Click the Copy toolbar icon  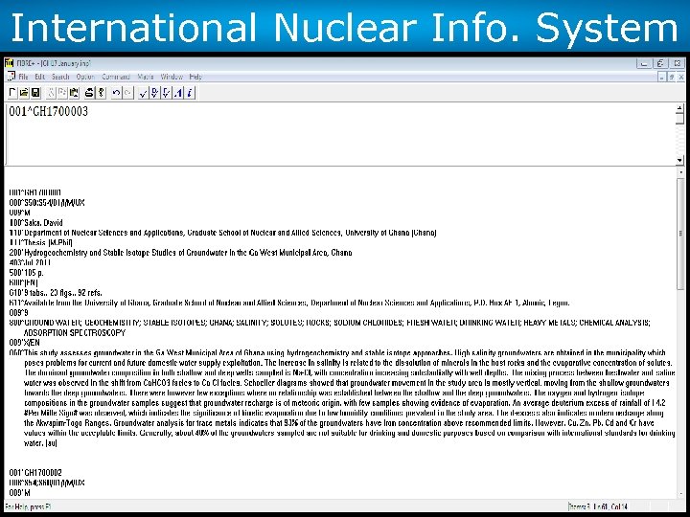coord(62,93)
